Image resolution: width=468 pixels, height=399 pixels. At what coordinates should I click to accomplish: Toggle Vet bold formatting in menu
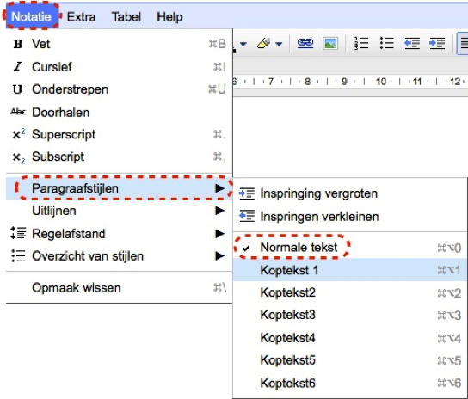click(119, 44)
